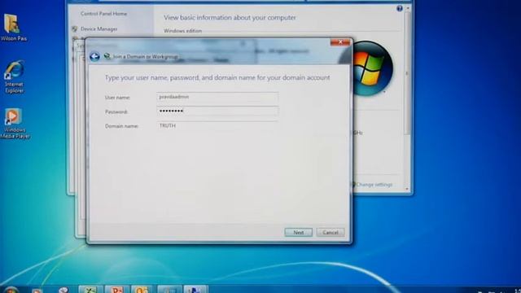This screenshot has width=521, height=293.
Task: Click the "User name:" label
Action: [117, 98]
